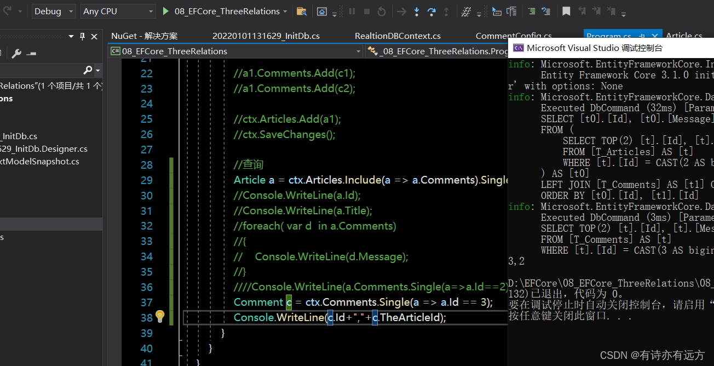Click the Next bookmark toolbar icon
The width and height of the screenshot is (714, 366).
596,11
